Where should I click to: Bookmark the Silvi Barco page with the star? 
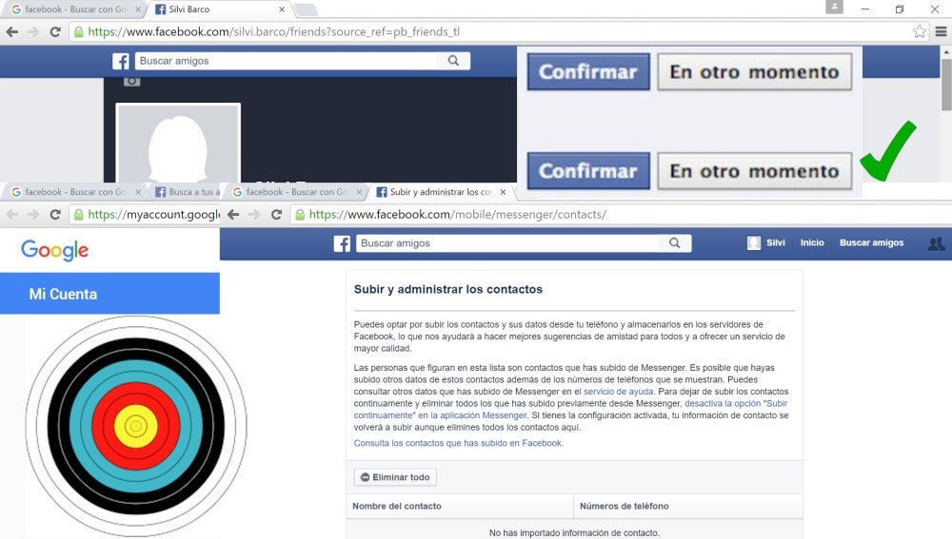click(x=920, y=31)
